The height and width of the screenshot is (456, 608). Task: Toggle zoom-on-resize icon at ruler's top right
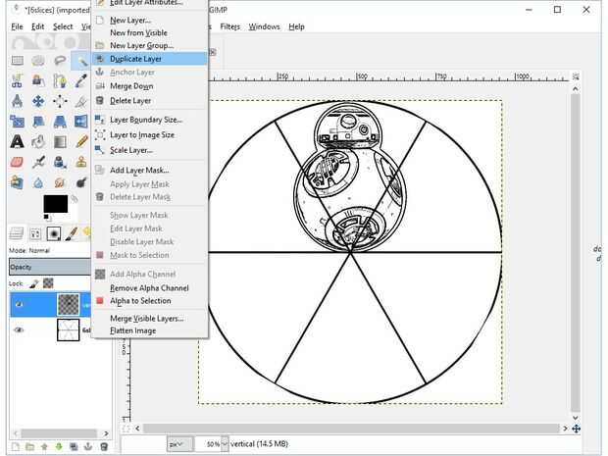point(576,76)
